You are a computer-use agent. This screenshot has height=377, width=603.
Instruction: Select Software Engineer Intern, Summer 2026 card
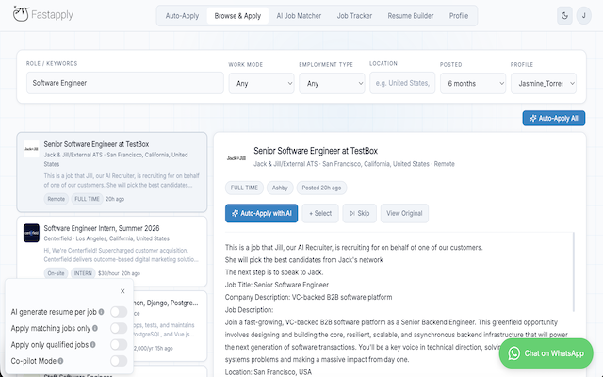pos(112,252)
